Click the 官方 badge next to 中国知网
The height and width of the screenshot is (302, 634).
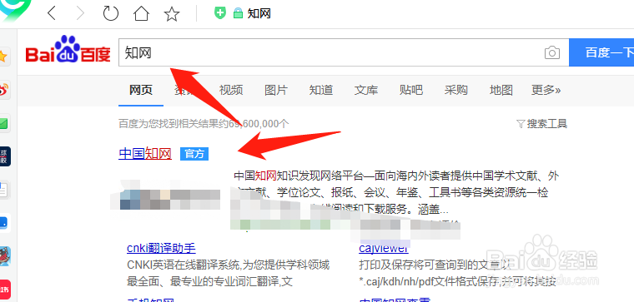[x=194, y=154]
